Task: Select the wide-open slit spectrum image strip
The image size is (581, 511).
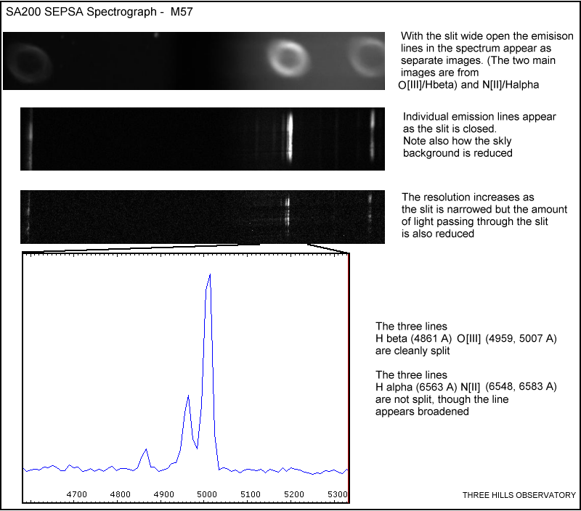Action: pyautogui.click(x=194, y=61)
